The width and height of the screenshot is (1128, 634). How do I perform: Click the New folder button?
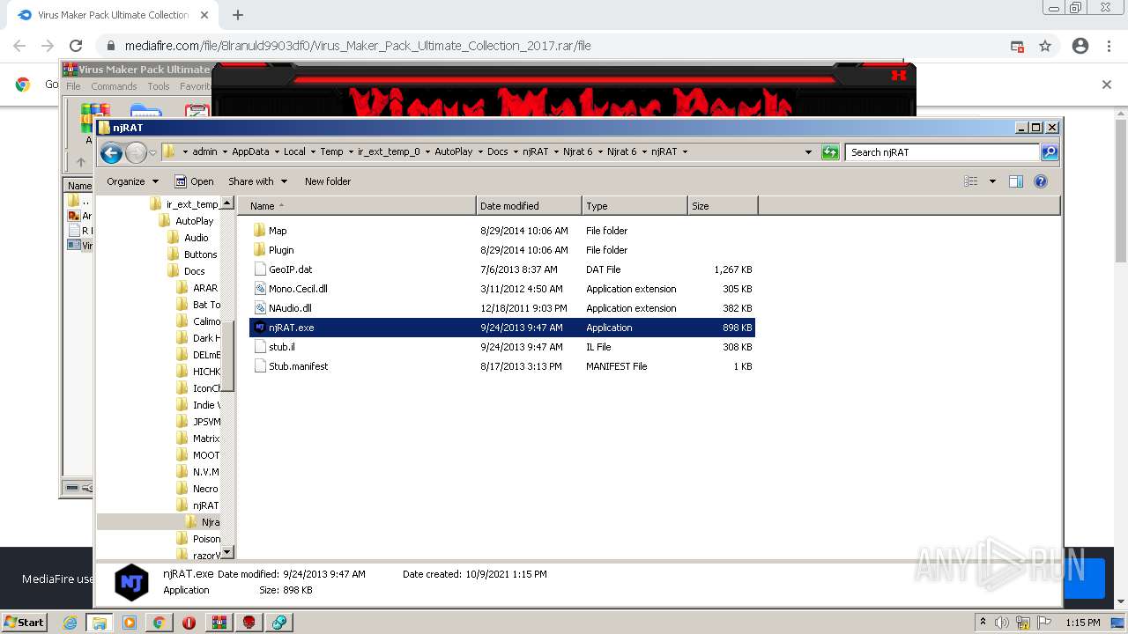[x=328, y=181]
